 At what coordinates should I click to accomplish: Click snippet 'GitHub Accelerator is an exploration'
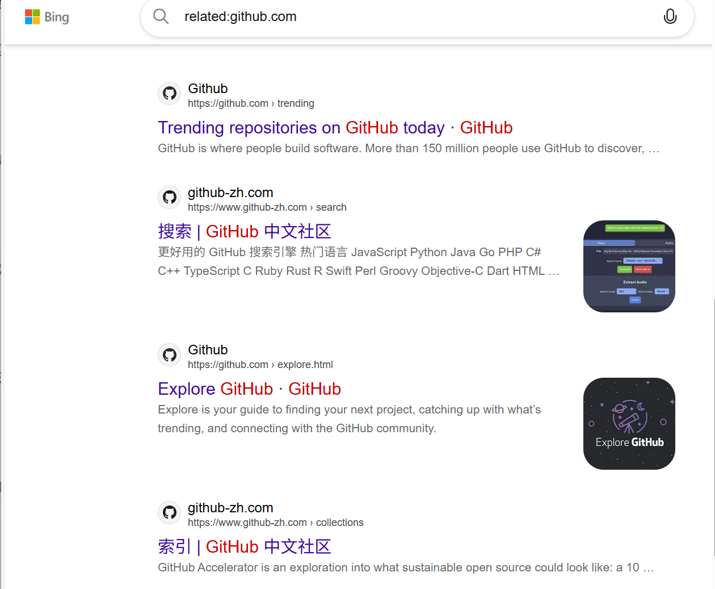click(406, 567)
